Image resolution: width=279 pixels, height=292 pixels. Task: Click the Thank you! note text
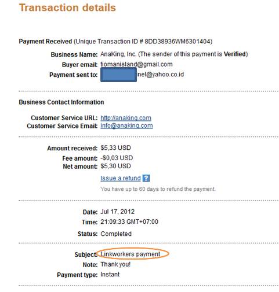tap(115, 264)
